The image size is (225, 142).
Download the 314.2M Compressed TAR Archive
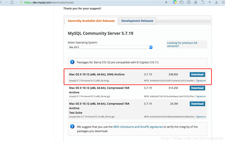click(197, 88)
